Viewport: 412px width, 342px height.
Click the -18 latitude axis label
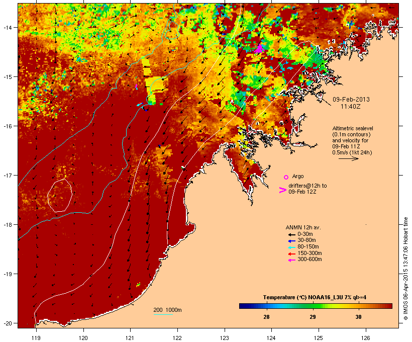click(x=8, y=225)
